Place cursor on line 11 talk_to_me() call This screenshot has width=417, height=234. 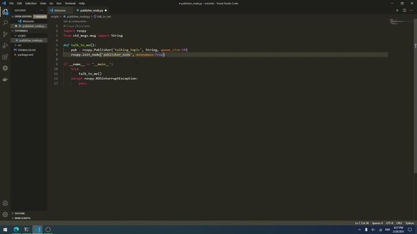(90, 73)
